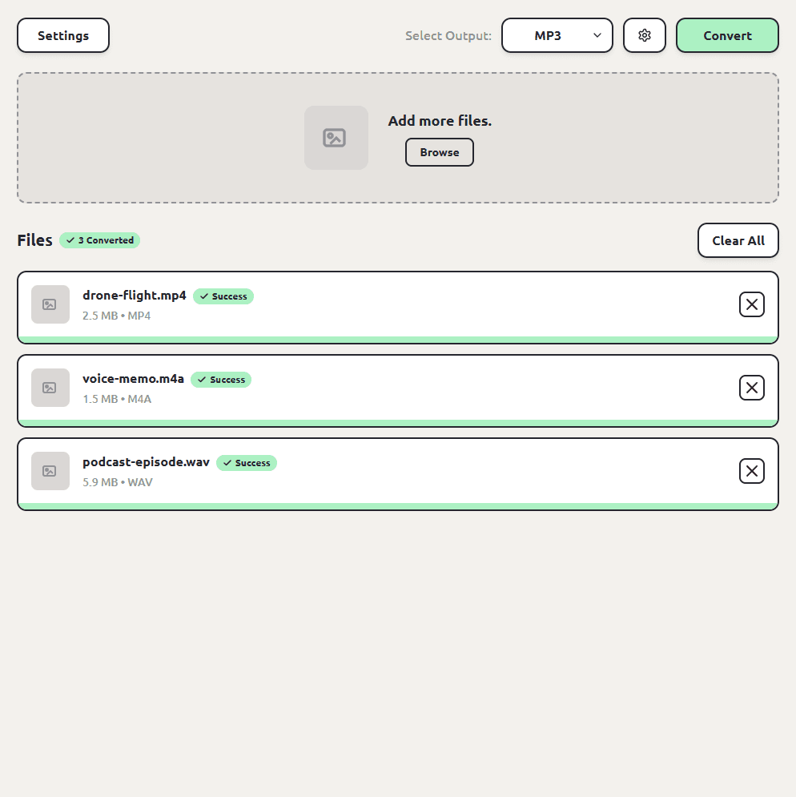Click the green progress bar under voice-memo.m4a
Viewport: 796px width, 797px height.
[x=398, y=423]
